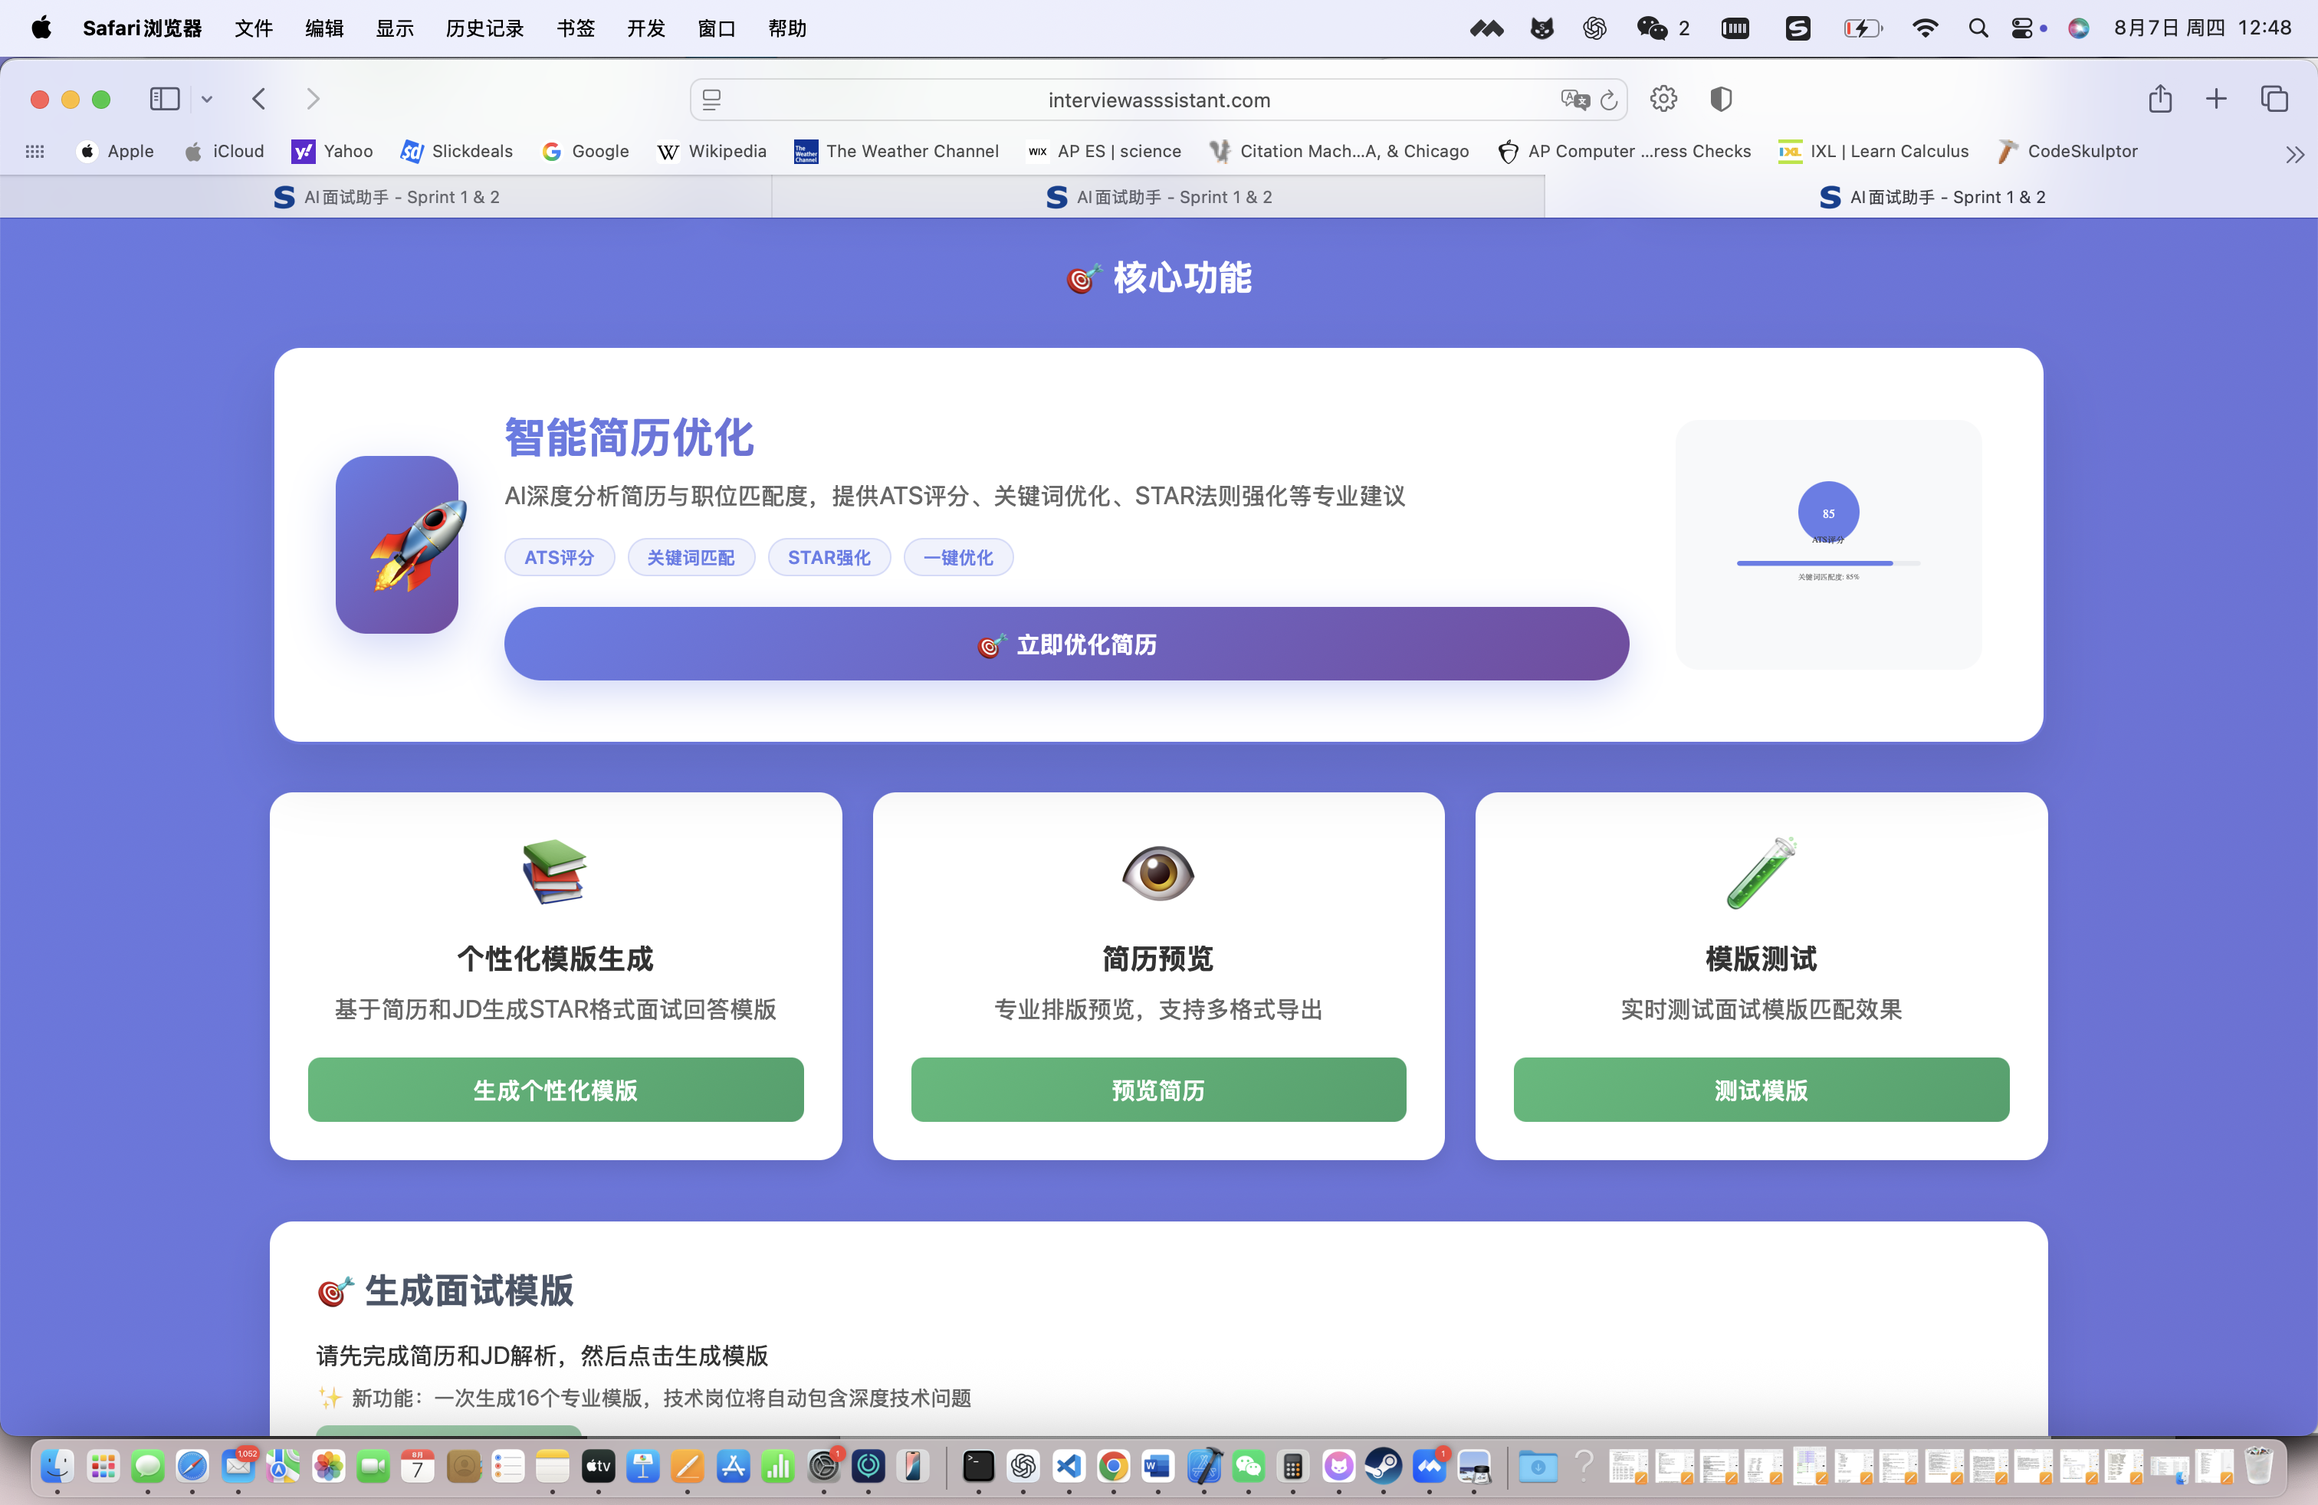Image resolution: width=2318 pixels, height=1505 pixels.
Task: Open the 历史记录 menu
Action: [x=484, y=28]
